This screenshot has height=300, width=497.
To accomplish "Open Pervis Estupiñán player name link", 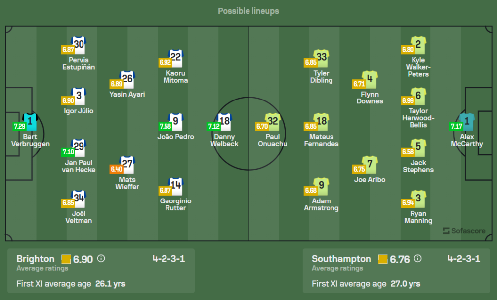I will [79, 63].
